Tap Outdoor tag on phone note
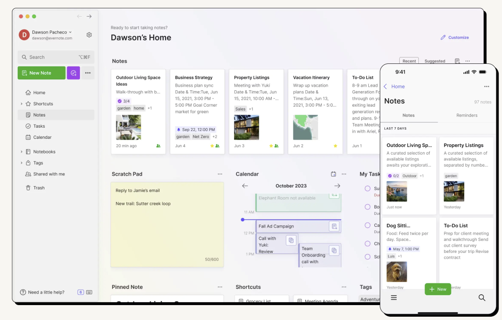The height and width of the screenshot is (320, 502). coord(410,176)
